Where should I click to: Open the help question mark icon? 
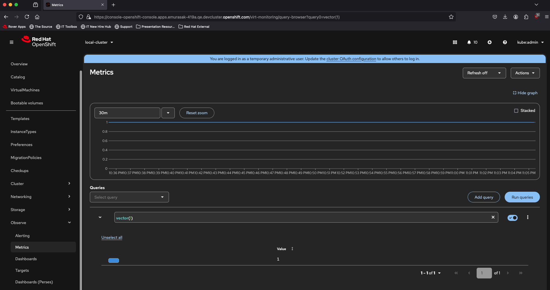pyautogui.click(x=505, y=42)
